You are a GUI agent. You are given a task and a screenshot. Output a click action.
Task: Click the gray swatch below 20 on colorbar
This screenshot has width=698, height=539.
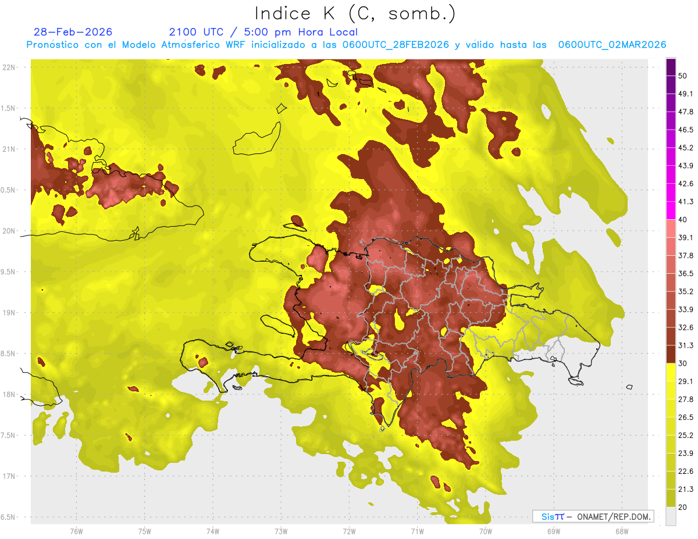click(671, 516)
